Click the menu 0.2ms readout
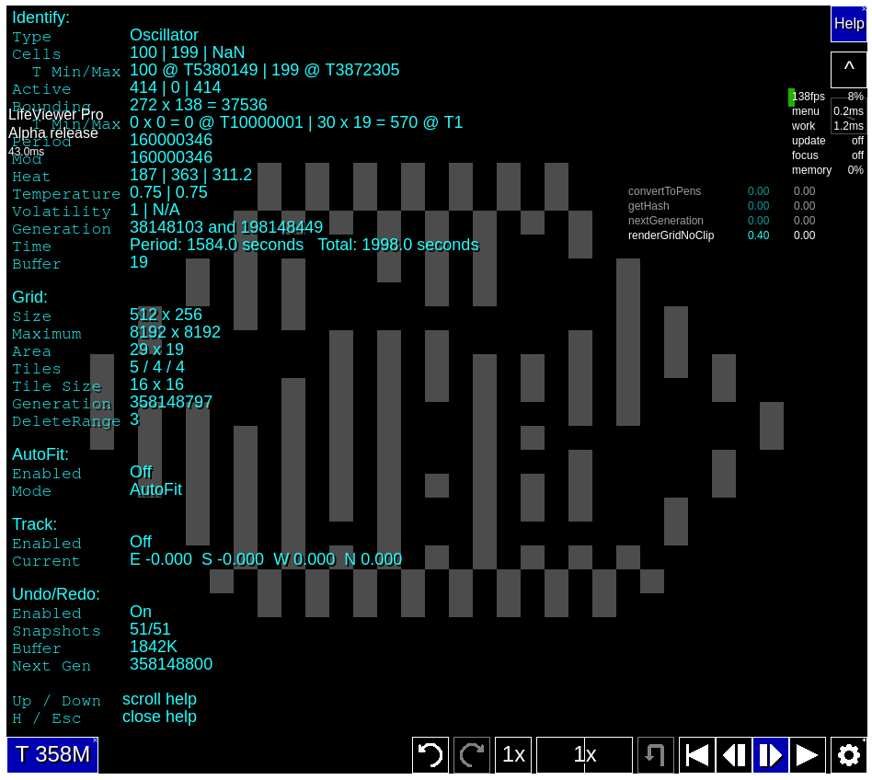Screen dimensions: 872x780 pos(828,111)
